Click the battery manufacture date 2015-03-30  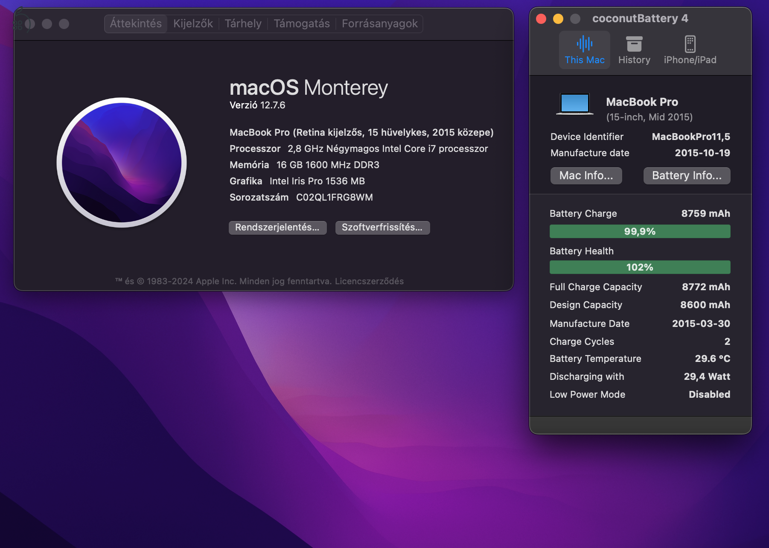pos(701,324)
